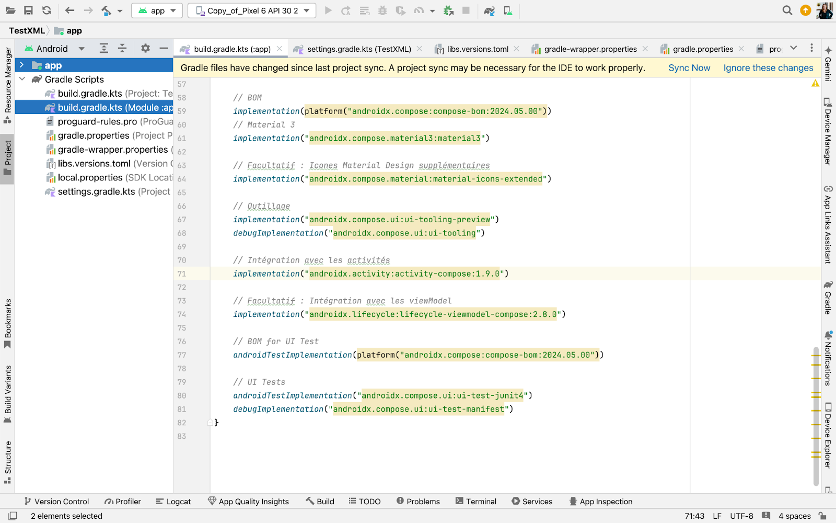Open Search Everywhere with the magnifier icon
This screenshot has height=523, width=836.
[x=787, y=10]
